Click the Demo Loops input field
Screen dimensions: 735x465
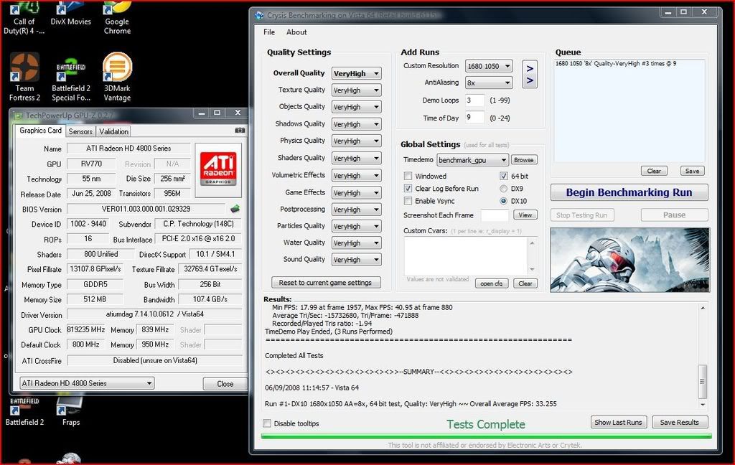coord(474,100)
